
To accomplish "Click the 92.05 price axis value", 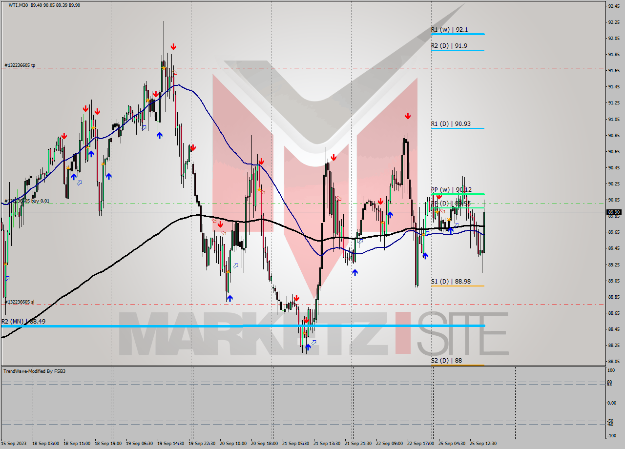I will click(x=613, y=38).
